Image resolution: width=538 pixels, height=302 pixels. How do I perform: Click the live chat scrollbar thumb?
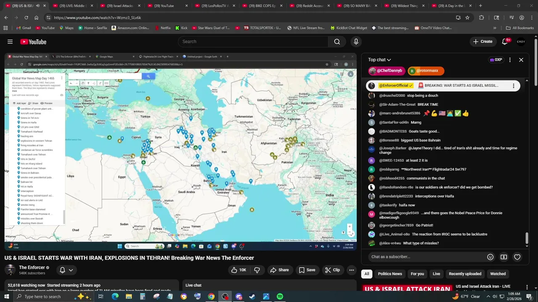tap(527, 239)
